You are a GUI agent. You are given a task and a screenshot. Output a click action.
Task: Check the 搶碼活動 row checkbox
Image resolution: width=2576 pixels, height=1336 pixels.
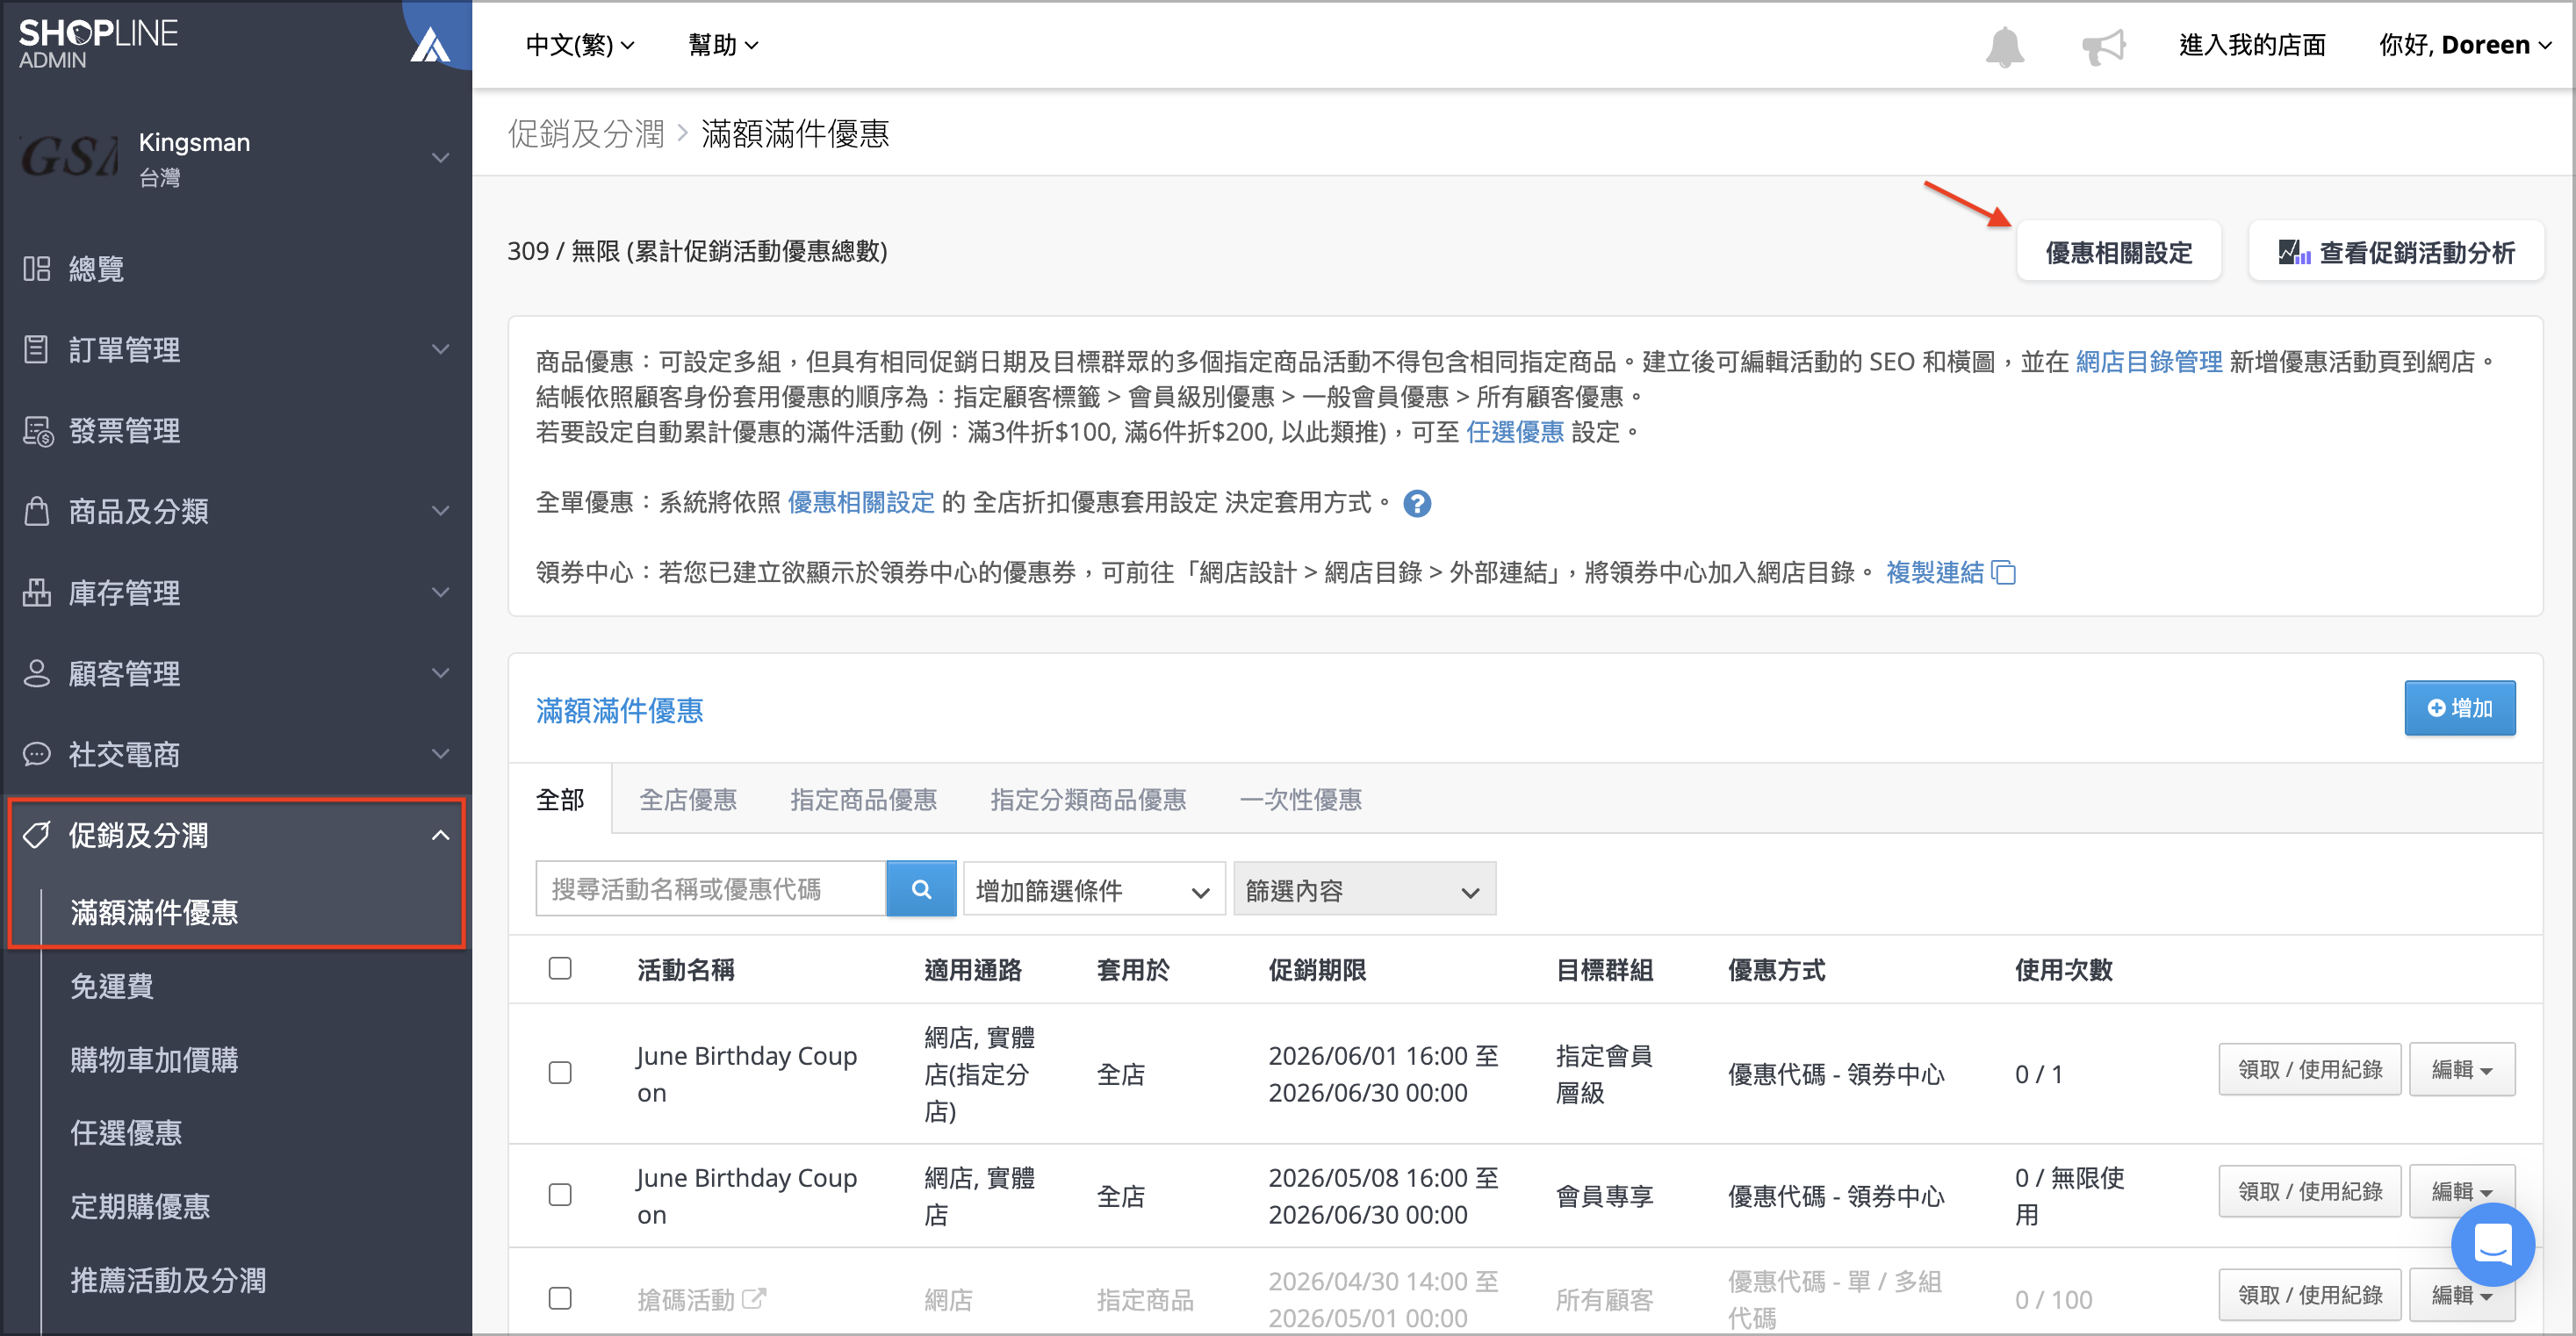pos(560,1298)
